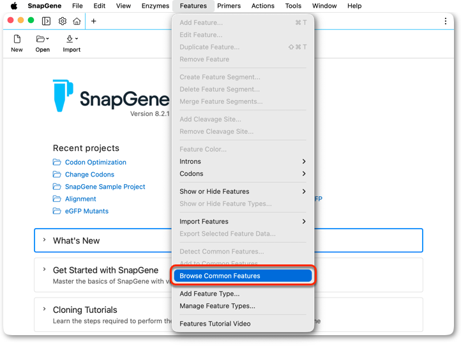Expand Get Started with SnapGene section
The width and height of the screenshot is (461, 353).
tap(44, 270)
